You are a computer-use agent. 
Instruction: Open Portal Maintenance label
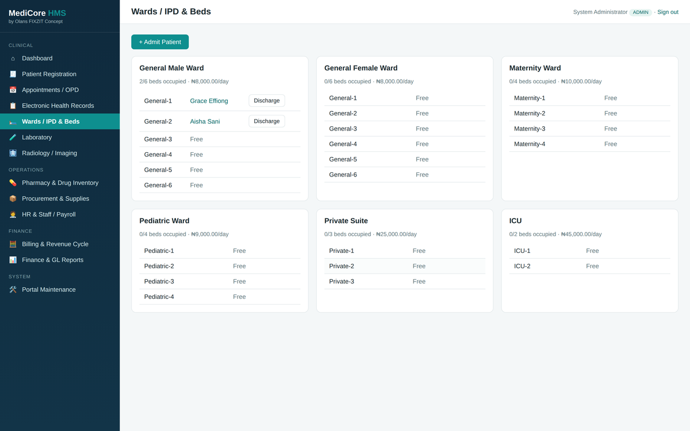[49, 290]
